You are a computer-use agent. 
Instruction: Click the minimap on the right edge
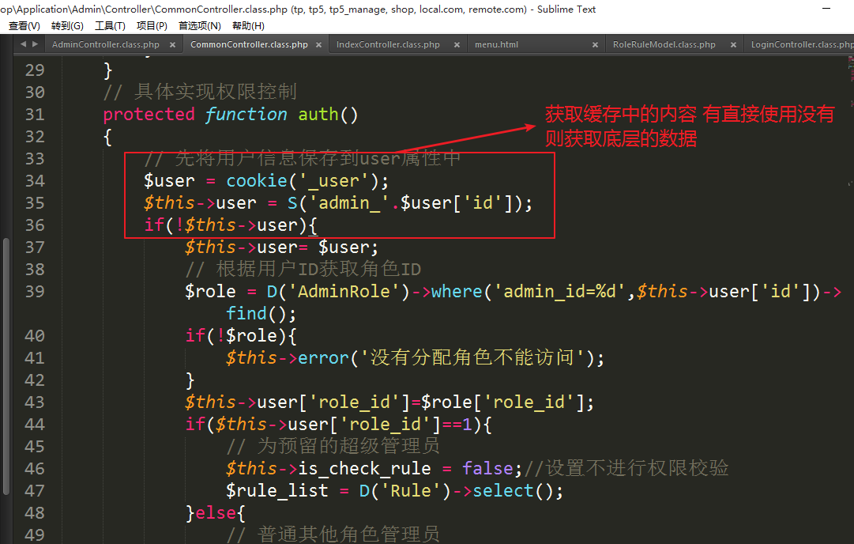point(848,95)
